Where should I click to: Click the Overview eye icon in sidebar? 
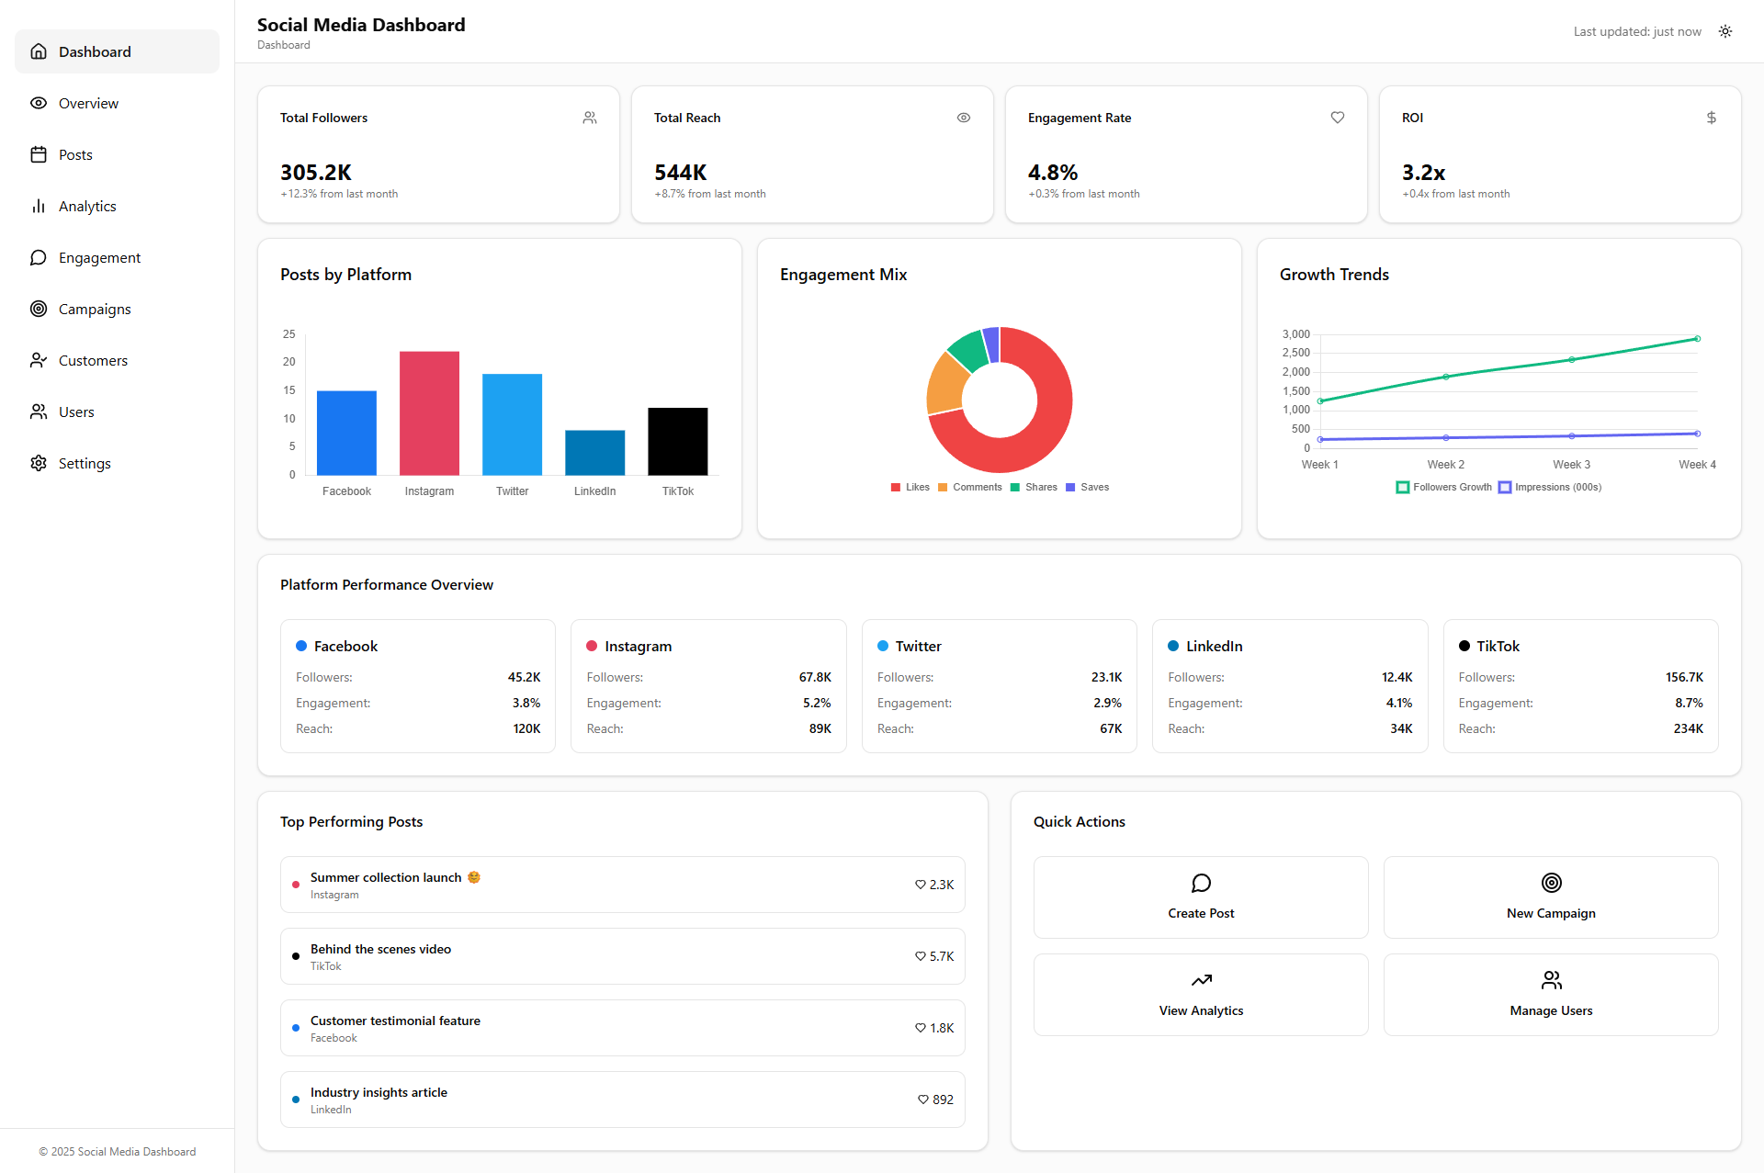click(x=39, y=103)
